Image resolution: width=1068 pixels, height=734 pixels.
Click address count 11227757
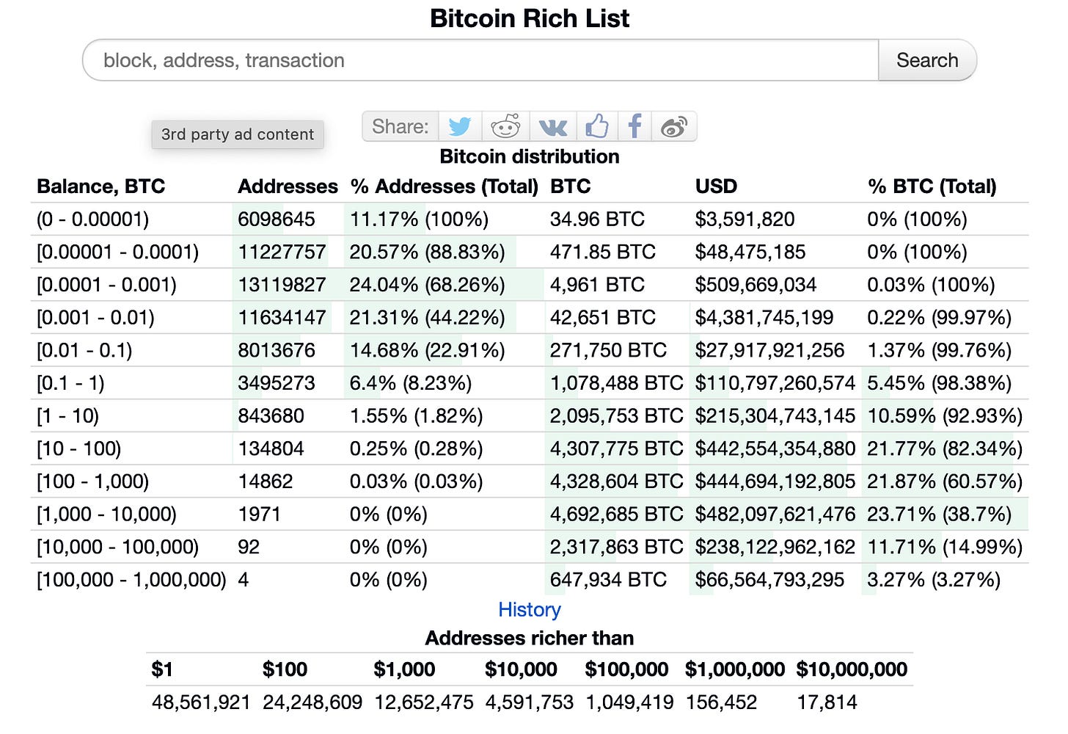click(x=282, y=252)
